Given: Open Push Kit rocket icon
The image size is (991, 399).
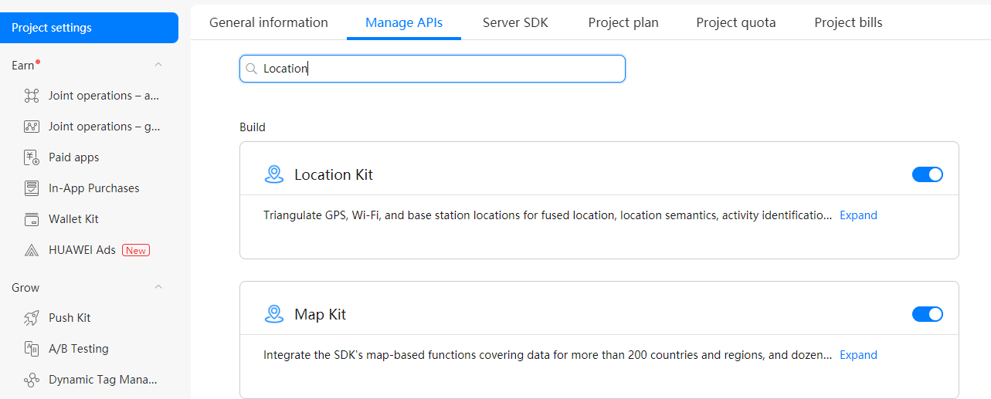Looking at the screenshot, I should pos(32,318).
